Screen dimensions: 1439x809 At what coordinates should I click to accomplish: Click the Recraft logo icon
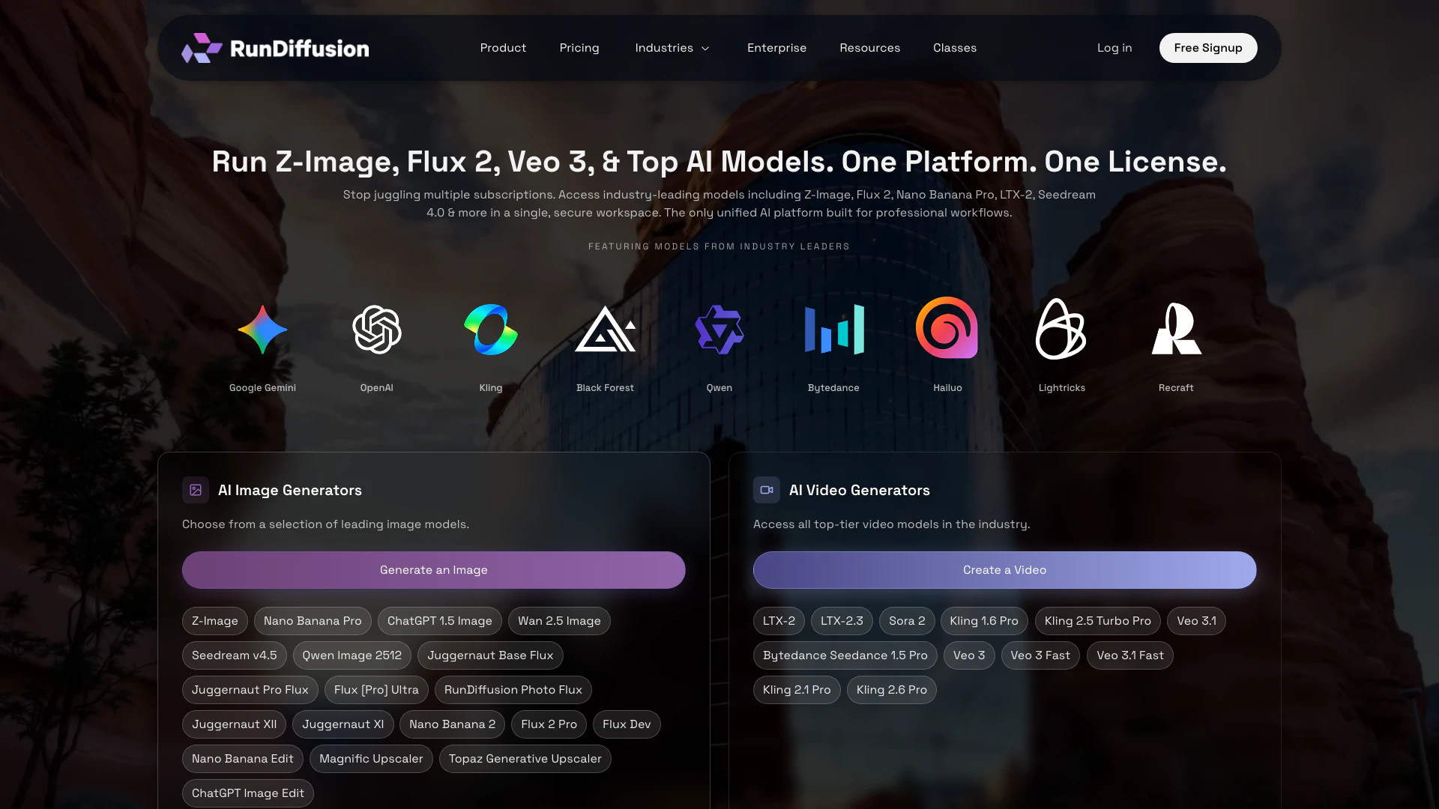(1176, 330)
